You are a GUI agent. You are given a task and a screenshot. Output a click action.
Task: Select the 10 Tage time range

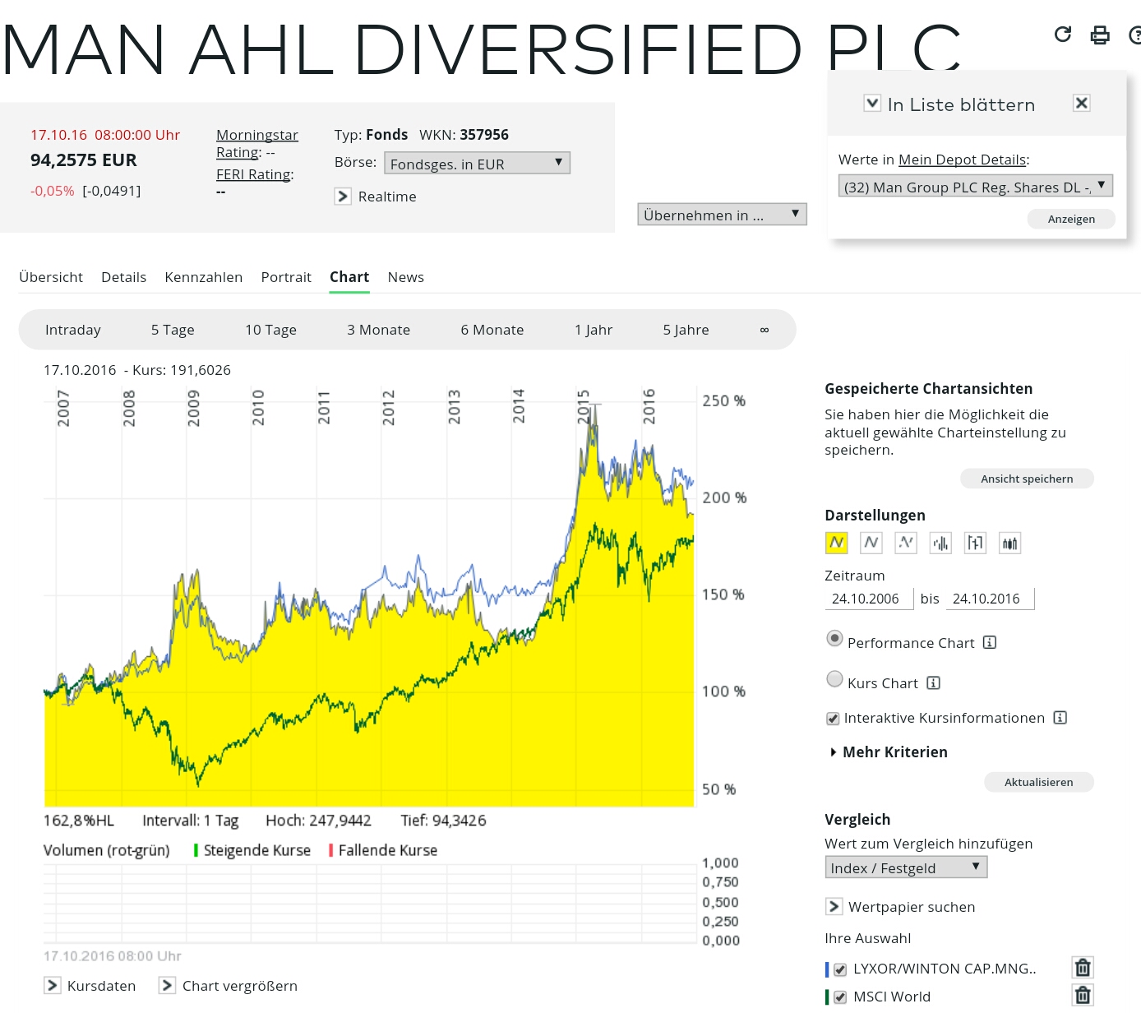pos(270,330)
